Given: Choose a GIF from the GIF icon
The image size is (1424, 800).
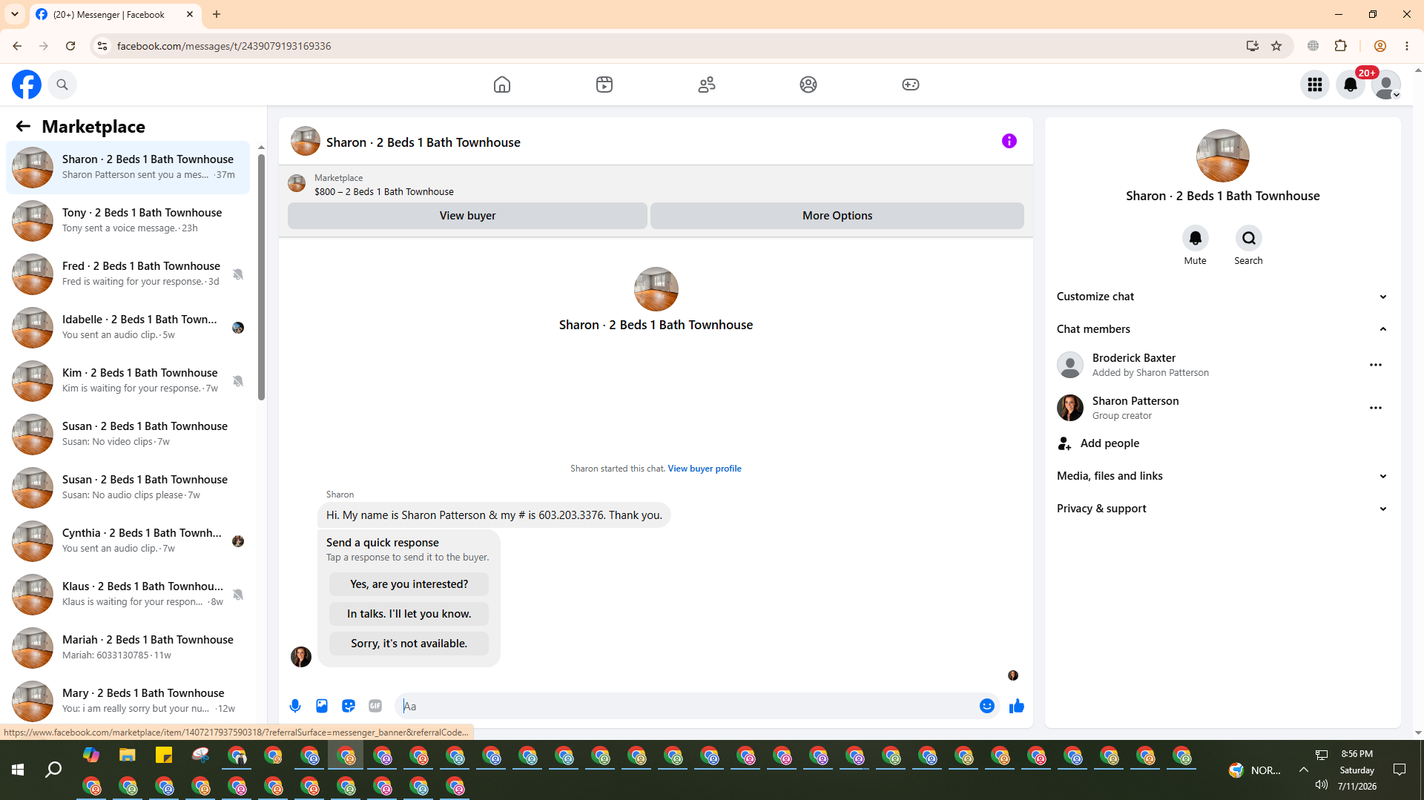Looking at the screenshot, I should (x=375, y=706).
